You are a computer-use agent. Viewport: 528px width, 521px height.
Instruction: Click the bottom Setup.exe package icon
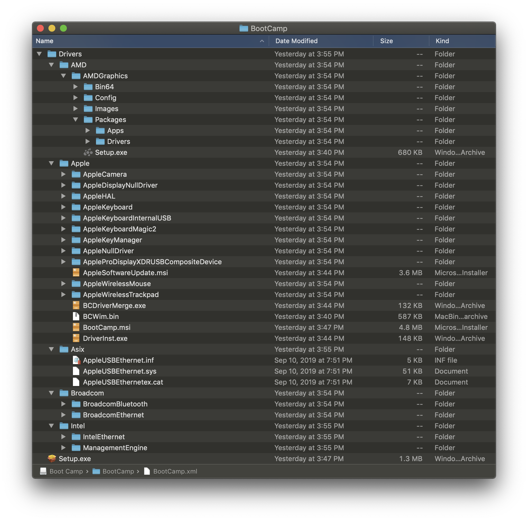(52, 459)
